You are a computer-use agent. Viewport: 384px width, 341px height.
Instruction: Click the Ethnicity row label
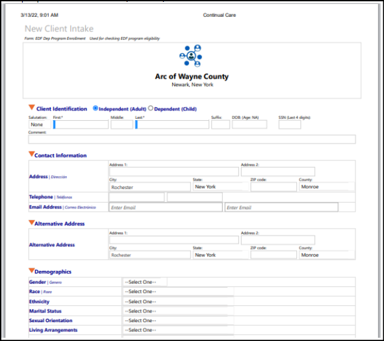(39, 301)
